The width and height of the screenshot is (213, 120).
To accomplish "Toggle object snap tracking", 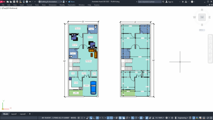I will pos(108,118).
